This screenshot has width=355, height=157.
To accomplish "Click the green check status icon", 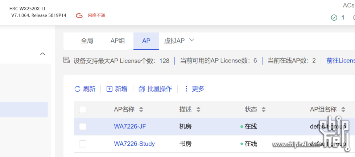I will click(x=334, y=17).
